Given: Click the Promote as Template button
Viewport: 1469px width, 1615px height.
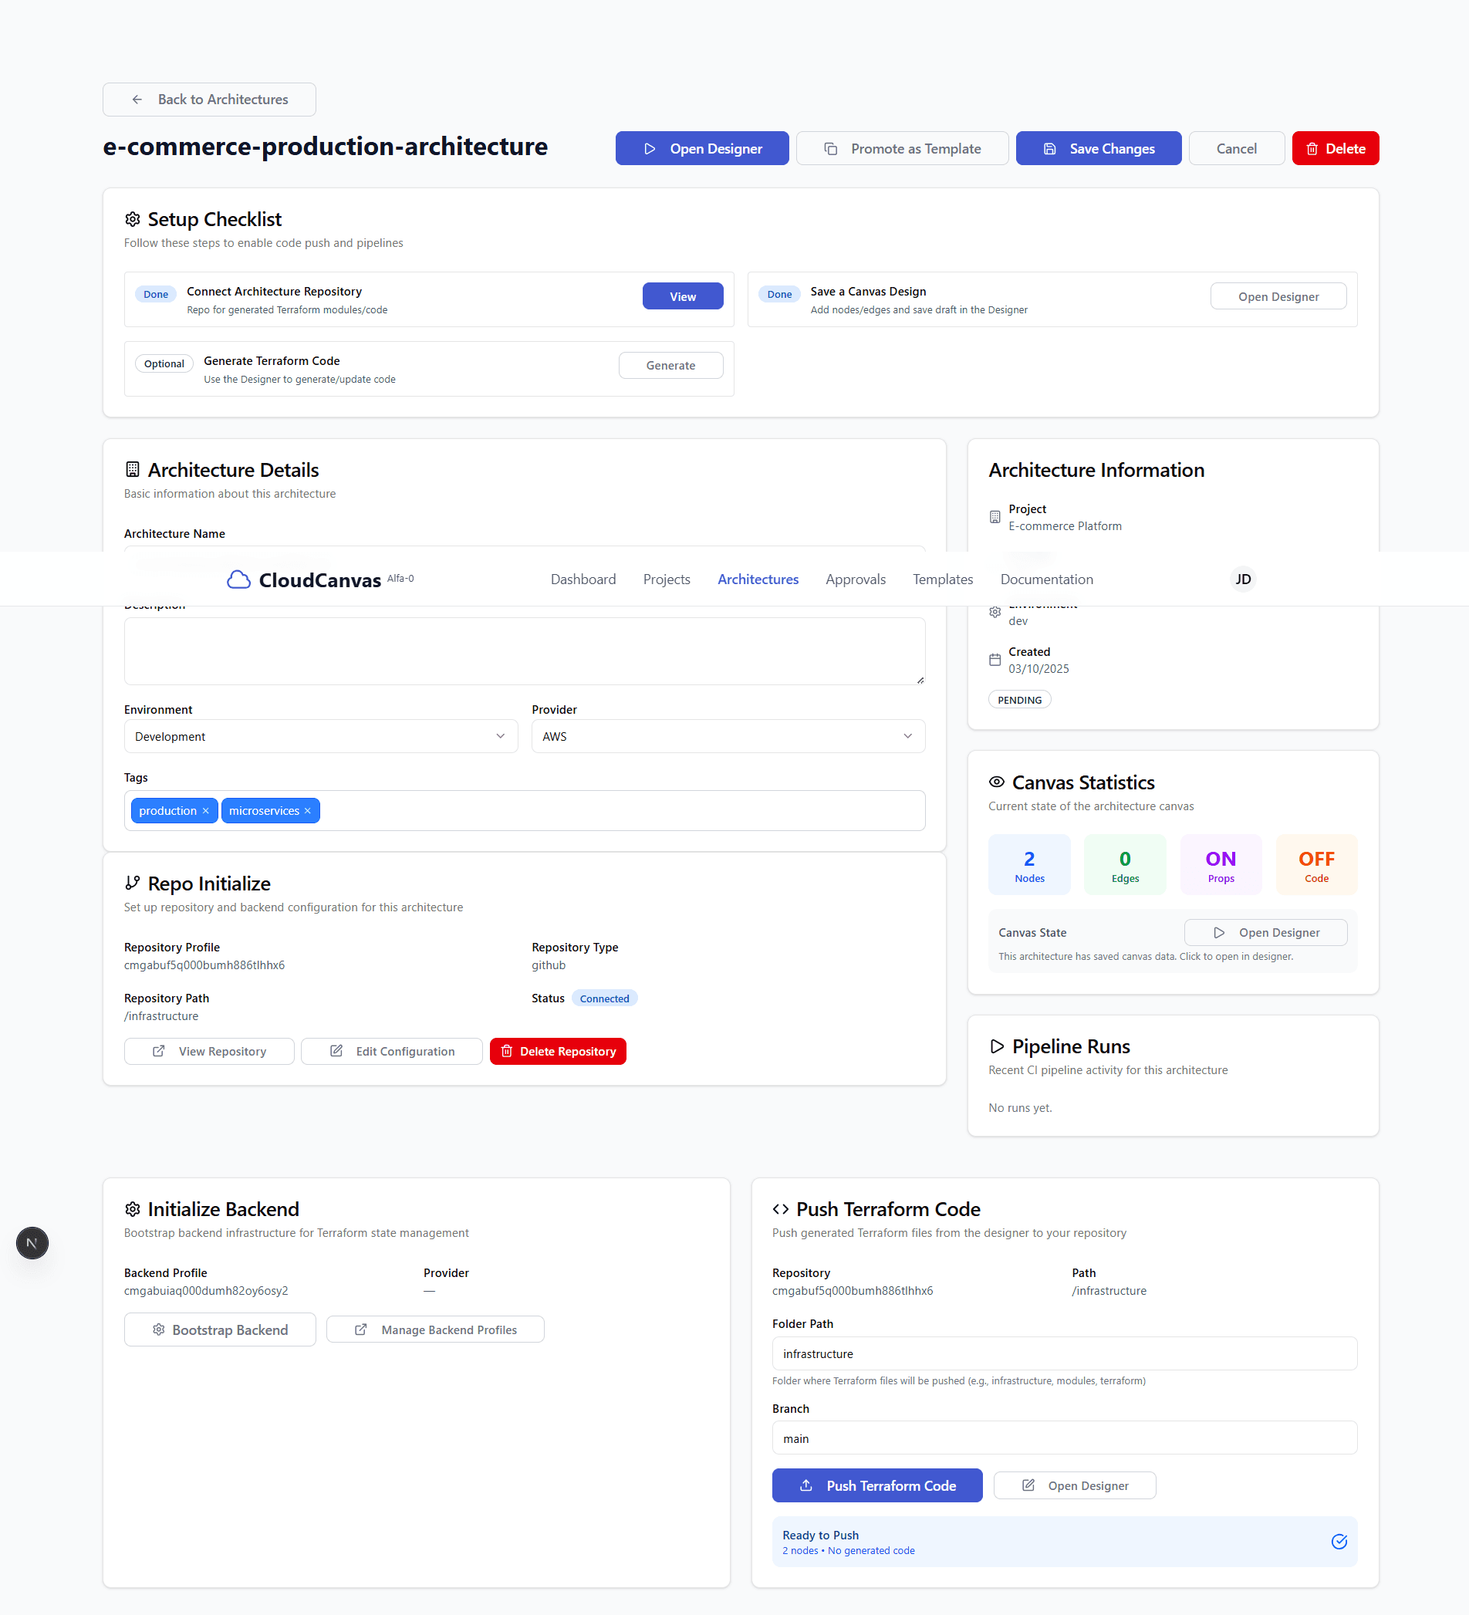Looking at the screenshot, I should [902, 148].
